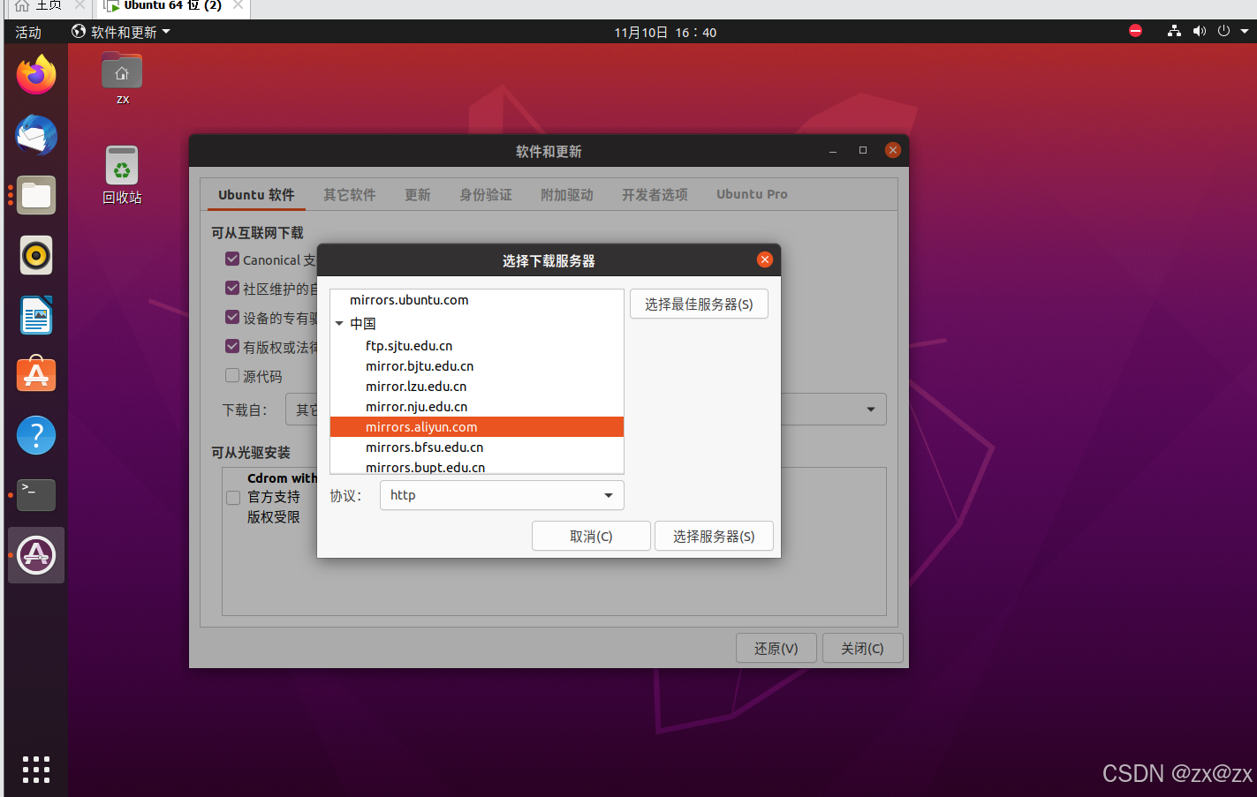Toggle the 社区维护 software checkbox
Viewport: 1257px width, 797px height.
click(x=232, y=288)
